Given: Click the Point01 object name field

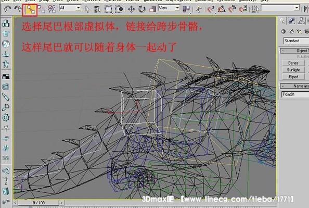Looking at the screenshot, I should click(x=295, y=94).
